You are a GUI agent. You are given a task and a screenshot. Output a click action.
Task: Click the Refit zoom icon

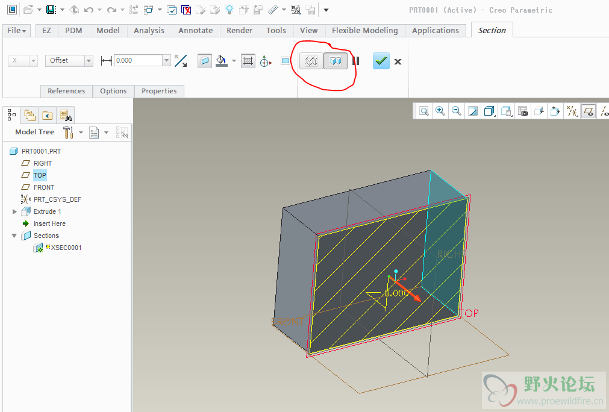pyautogui.click(x=423, y=111)
